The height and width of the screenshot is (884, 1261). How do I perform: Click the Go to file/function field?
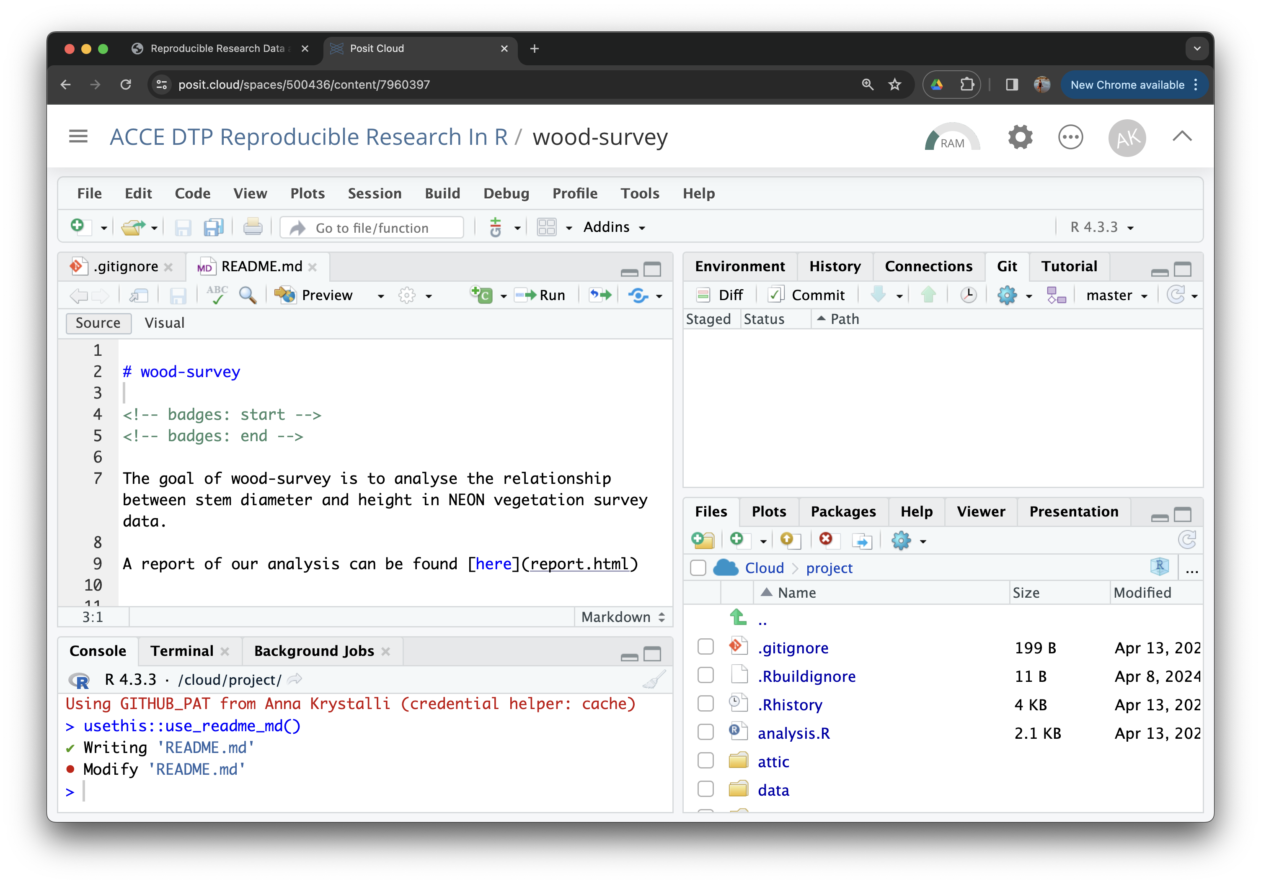point(372,228)
